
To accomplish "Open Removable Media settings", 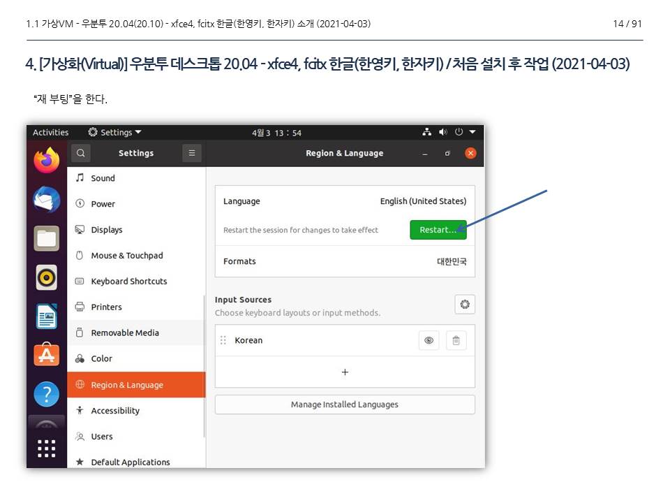I will coord(136,333).
